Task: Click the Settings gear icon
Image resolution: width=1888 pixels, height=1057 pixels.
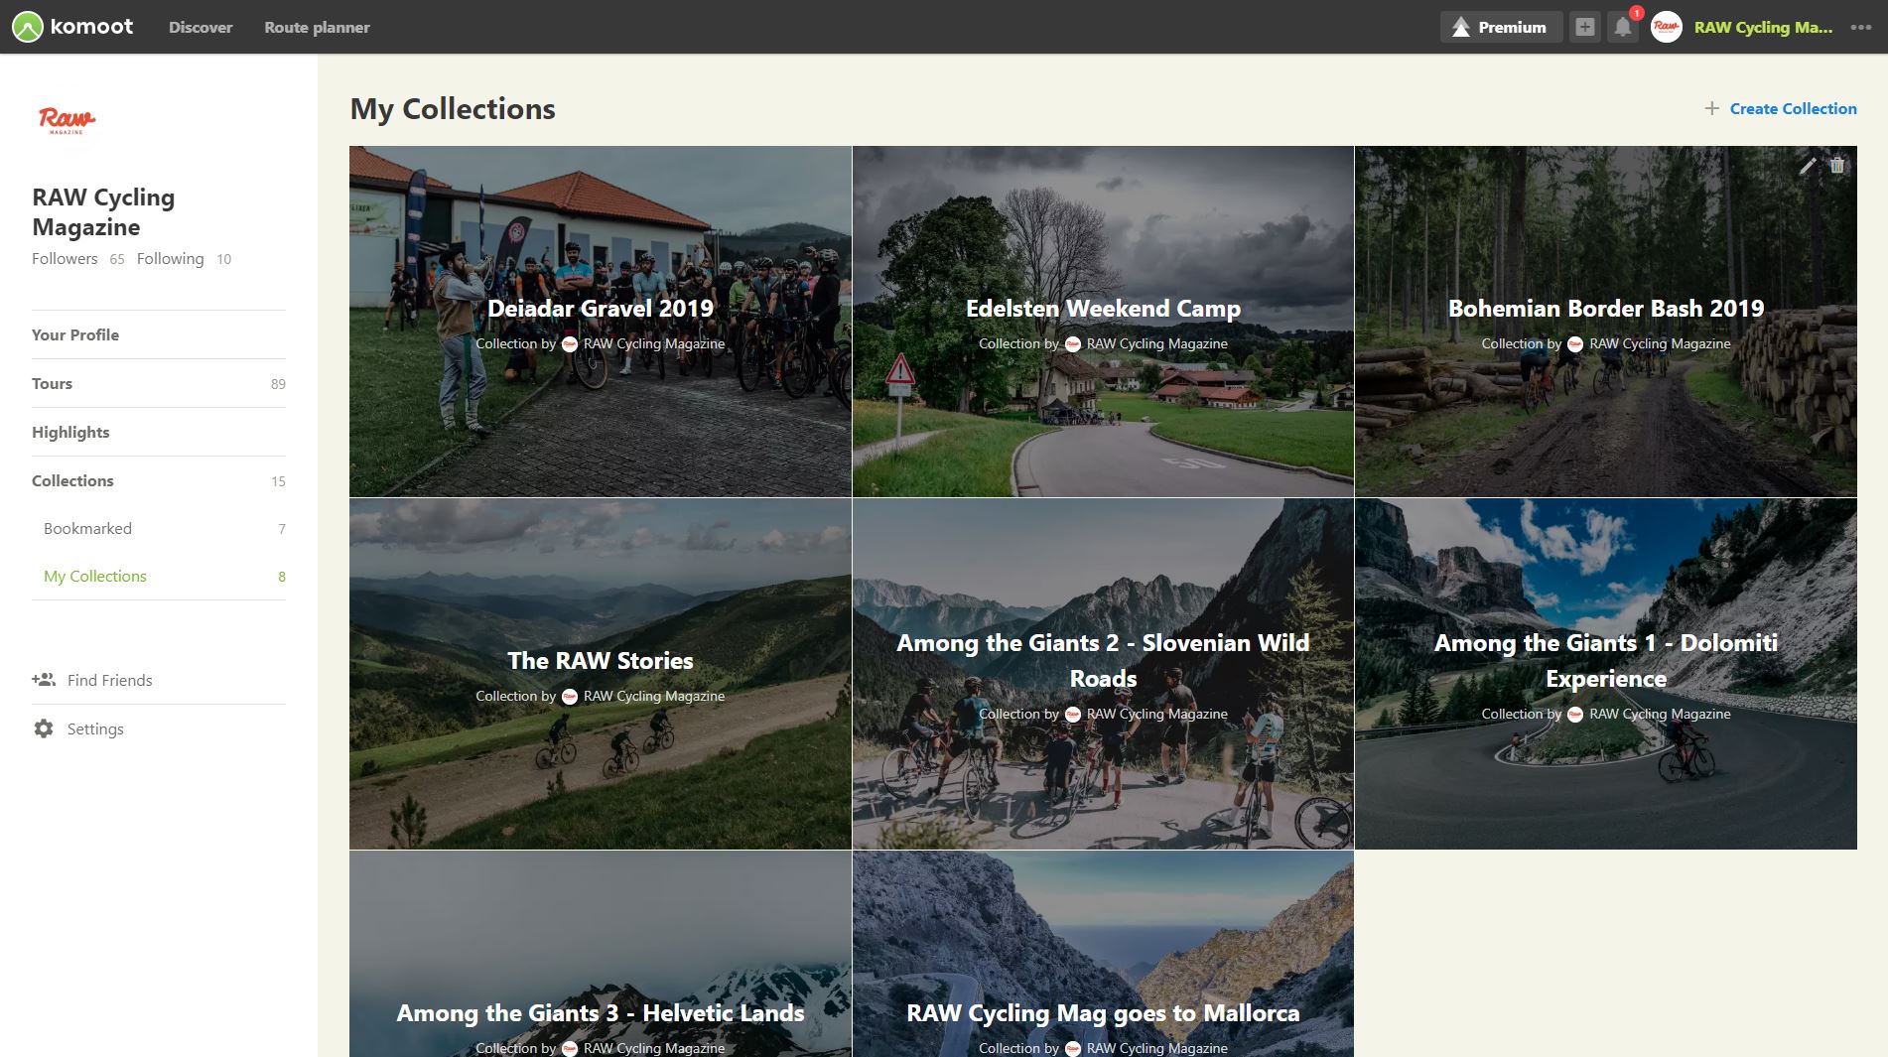Action: [44, 728]
